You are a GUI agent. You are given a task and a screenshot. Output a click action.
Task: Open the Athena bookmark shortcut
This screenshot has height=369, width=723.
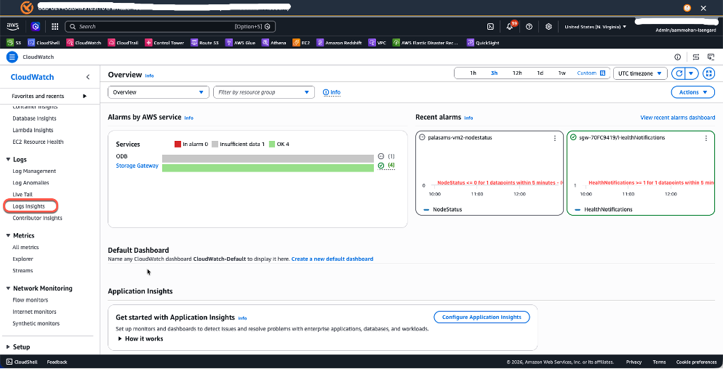click(x=274, y=43)
